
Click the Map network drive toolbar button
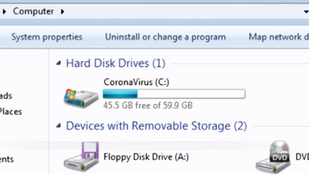(x=278, y=37)
